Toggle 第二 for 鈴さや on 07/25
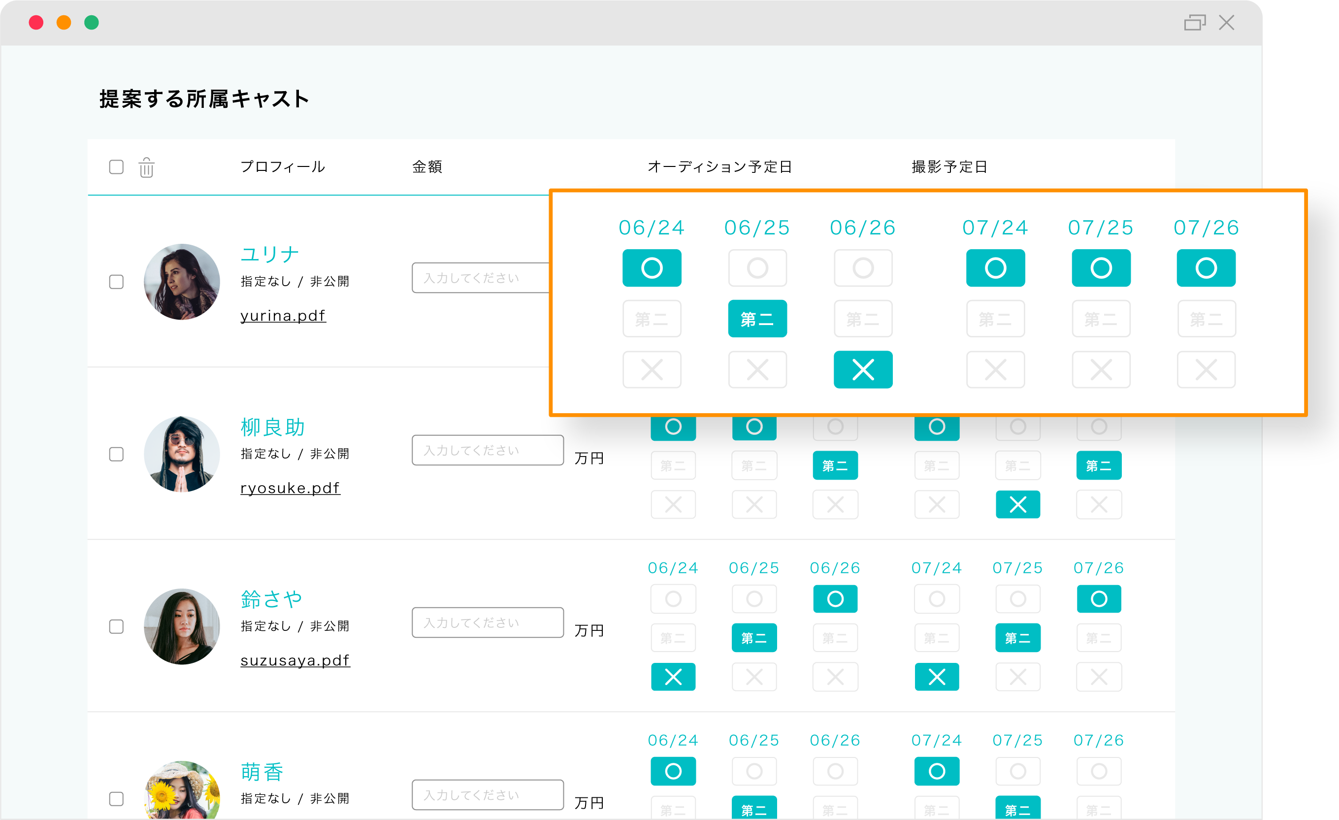 click(x=1018, y=638)
